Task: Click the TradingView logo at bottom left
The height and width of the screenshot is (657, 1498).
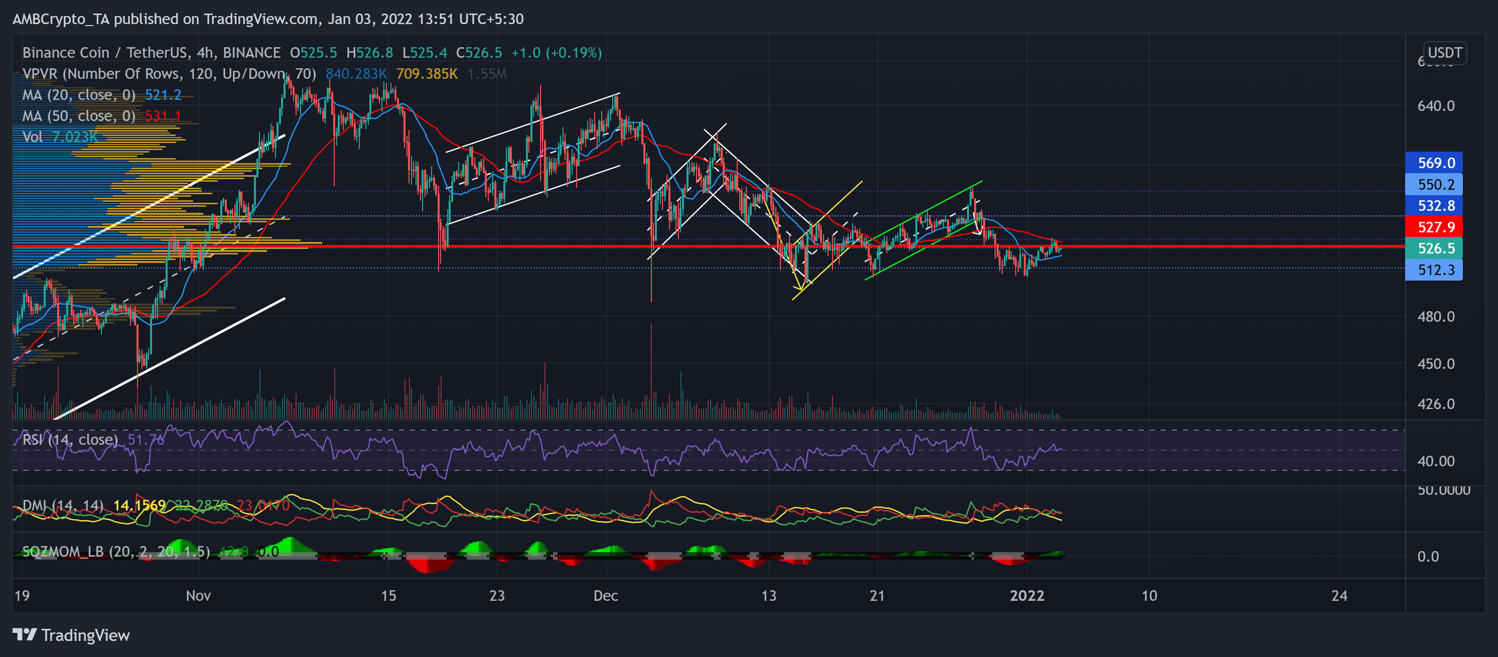Action: (71, 635)
